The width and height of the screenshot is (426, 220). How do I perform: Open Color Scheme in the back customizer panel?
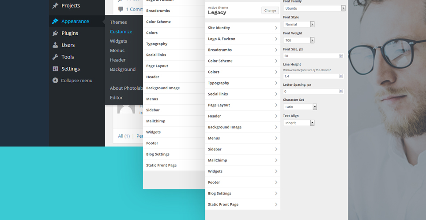coord(174,22)
